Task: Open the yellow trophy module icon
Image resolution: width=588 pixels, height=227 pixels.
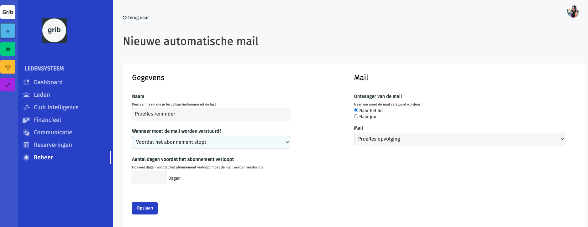Action: 8,67
